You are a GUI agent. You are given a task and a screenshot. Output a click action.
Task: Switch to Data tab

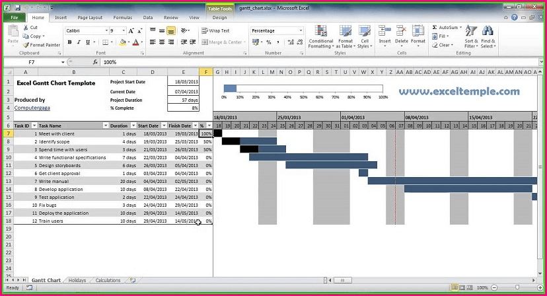coord(148,17)
